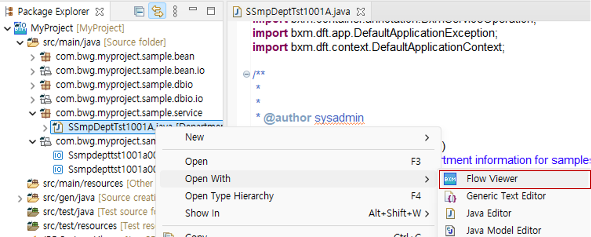591x237 pixels.
Task: Click the first Ssmpdepttst1001a00 IO icon
Action: (58, 155)
